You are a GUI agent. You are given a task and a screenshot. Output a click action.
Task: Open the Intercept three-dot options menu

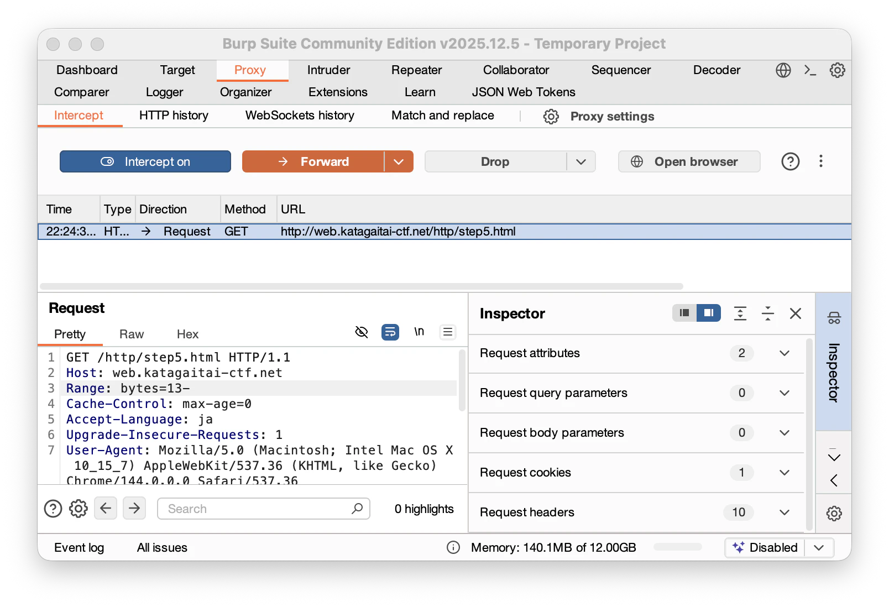click(x=821, y=161)
